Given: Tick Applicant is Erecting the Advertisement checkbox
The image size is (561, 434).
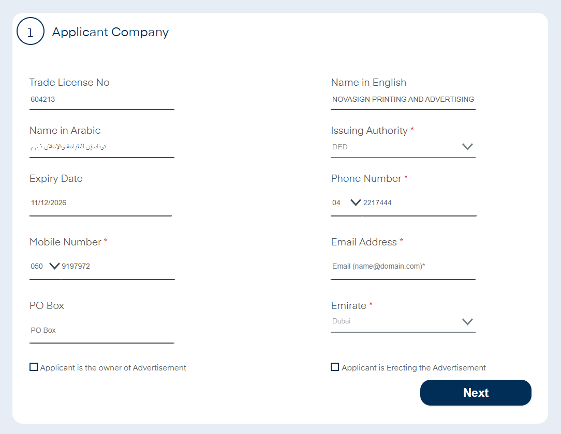Looking at the screenshot, I should 335,367.
